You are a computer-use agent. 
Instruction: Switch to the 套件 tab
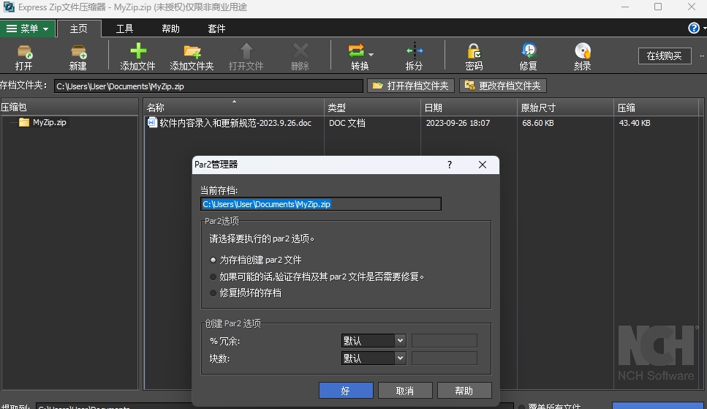(216, 29)
